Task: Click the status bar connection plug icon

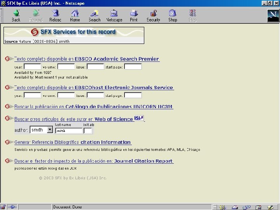Action: pos(12,207)
